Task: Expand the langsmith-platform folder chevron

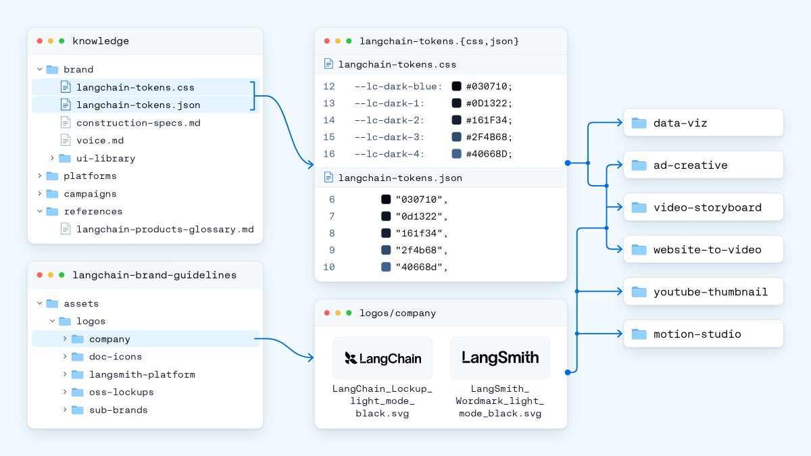Action: coord(65,374)
